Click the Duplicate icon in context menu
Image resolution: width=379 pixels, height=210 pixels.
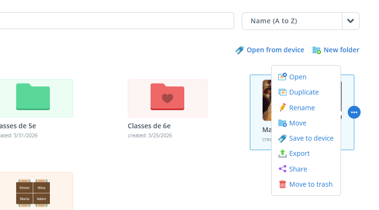pos(282,92)
